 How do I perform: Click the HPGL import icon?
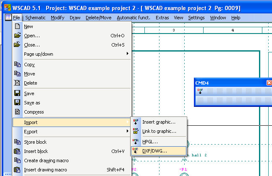pyautogui.click(x=136, y=142)
